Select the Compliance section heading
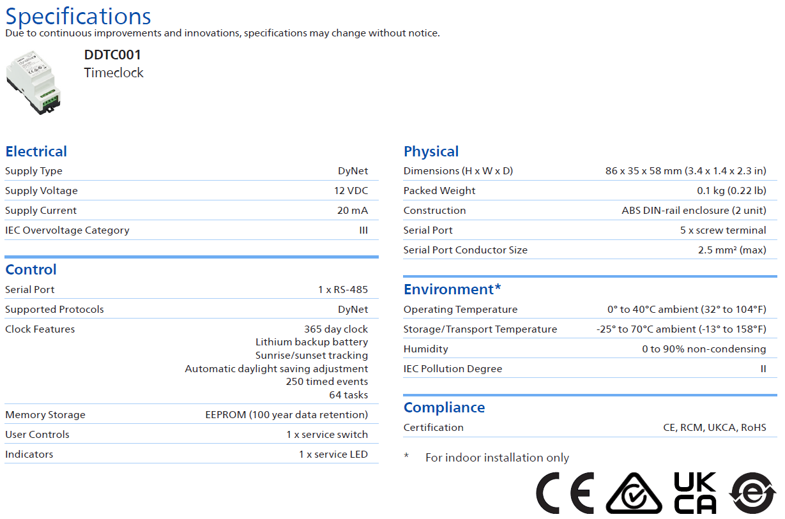Screen dimensions: 785x519 pos(444,407)
